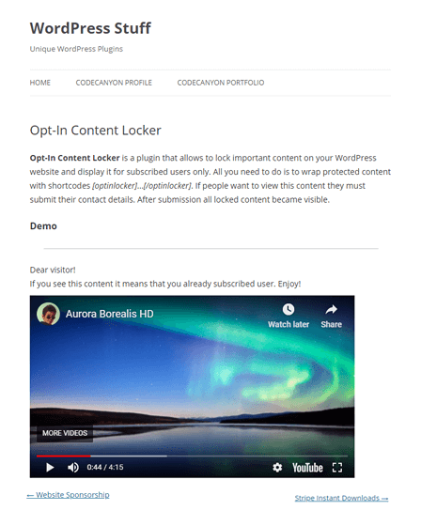Open the CODECANYON PROFILE menu item
Screen dimensions: 421x526
pyautogui.click(x=114, y=83)
